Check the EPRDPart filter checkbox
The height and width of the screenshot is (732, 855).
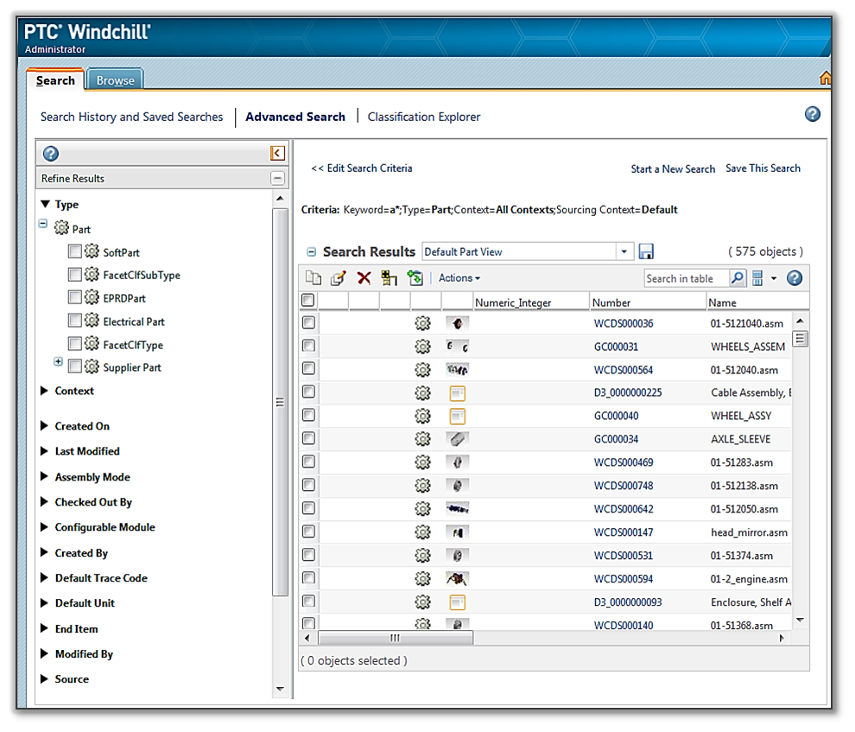(x=74, y=297)
